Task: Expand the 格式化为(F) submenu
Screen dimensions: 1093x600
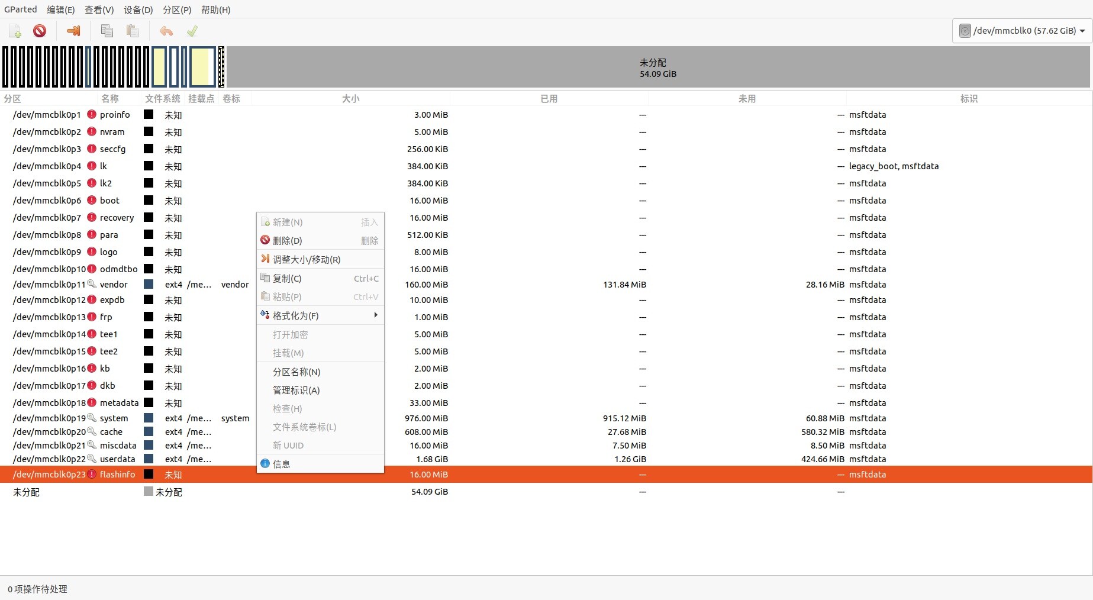Action: [x=320, y=315]
